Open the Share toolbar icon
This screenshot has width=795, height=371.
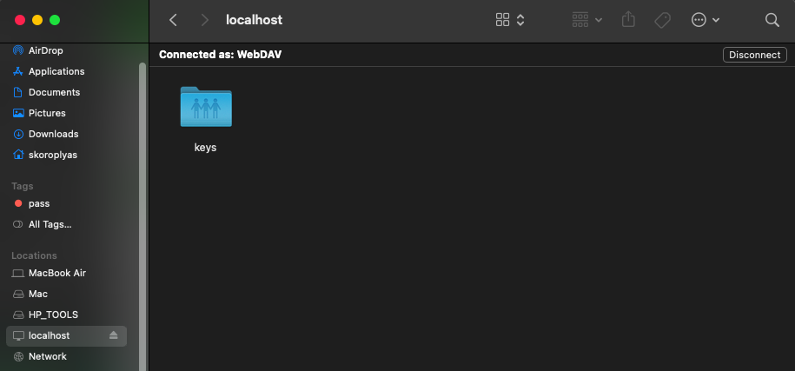click(x=630, y=20)
